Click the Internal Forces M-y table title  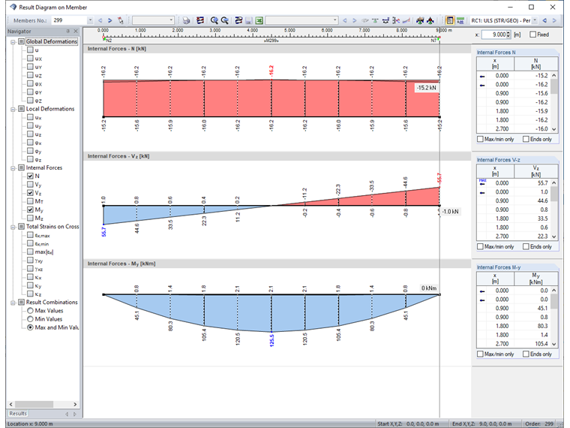coord(499,267)
